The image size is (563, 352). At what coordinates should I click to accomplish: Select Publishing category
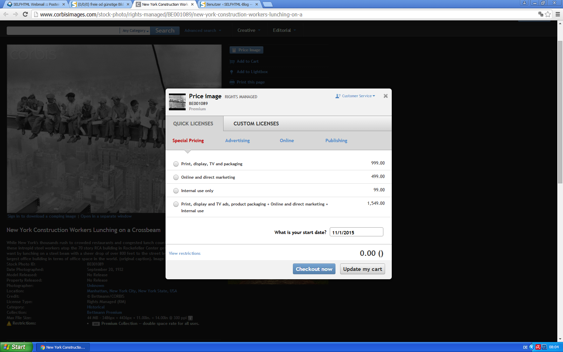[336, 140]
